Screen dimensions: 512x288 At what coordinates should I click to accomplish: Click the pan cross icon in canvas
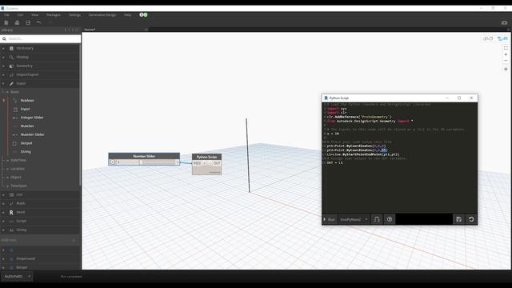(x=506, y=70)
